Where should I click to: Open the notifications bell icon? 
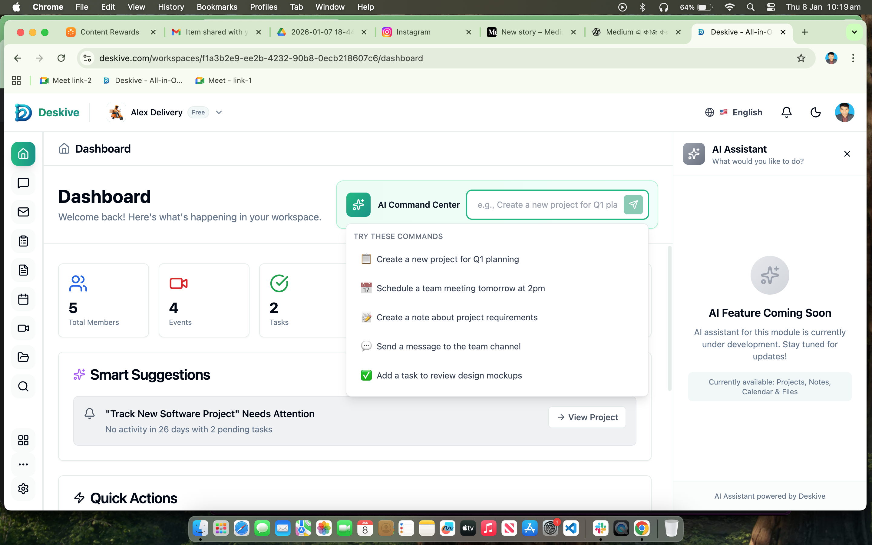click(786, 112)
